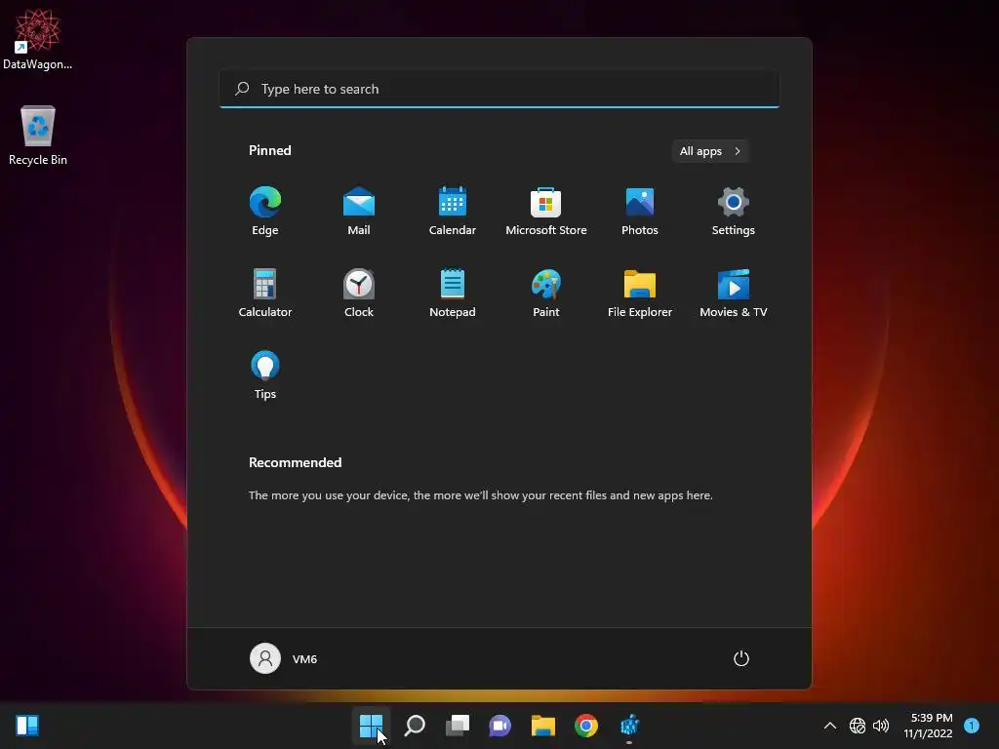Show All apps list
The height and width of the screenshot is (749, 999).
[x=710, y=151]
